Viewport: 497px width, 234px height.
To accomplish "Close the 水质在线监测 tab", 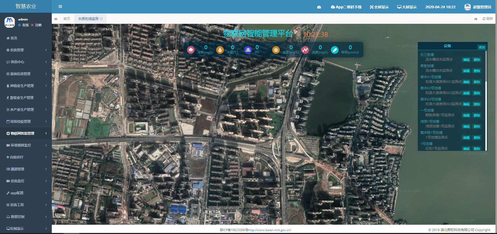I will 101,19.
